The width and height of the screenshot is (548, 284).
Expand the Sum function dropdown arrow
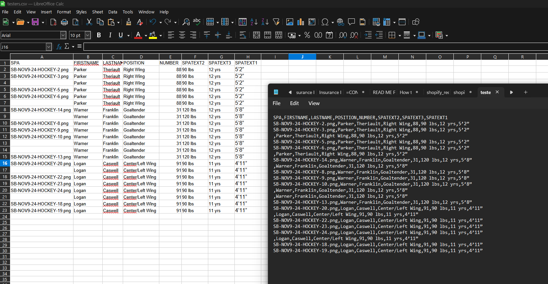coord(73,47)
